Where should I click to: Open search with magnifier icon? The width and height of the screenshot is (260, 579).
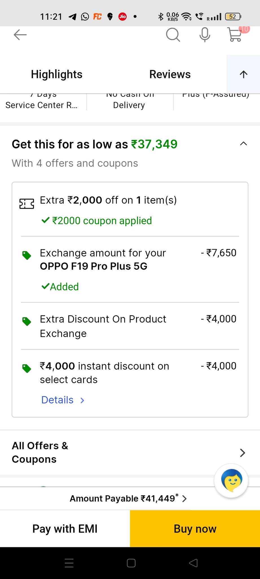click(x=173, y=35)
